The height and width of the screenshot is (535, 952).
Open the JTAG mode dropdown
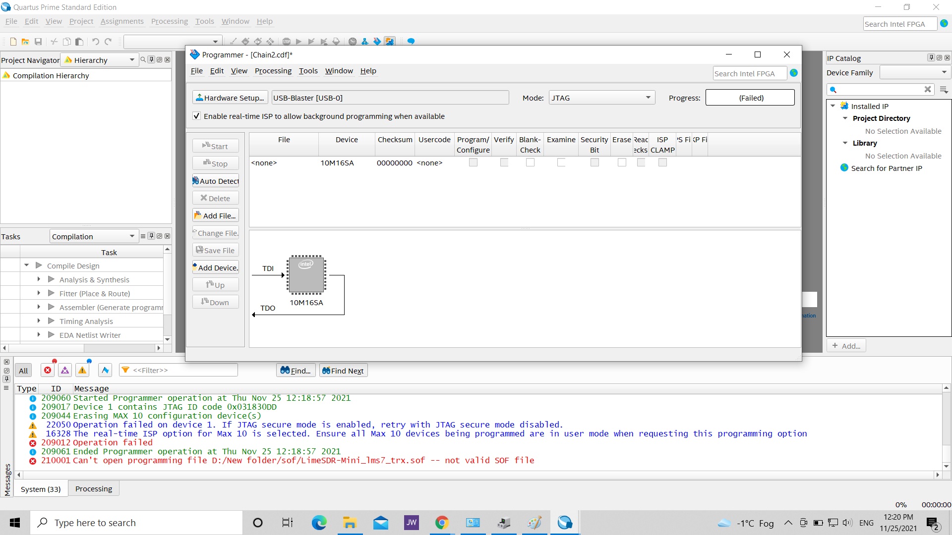coord(601,98)
